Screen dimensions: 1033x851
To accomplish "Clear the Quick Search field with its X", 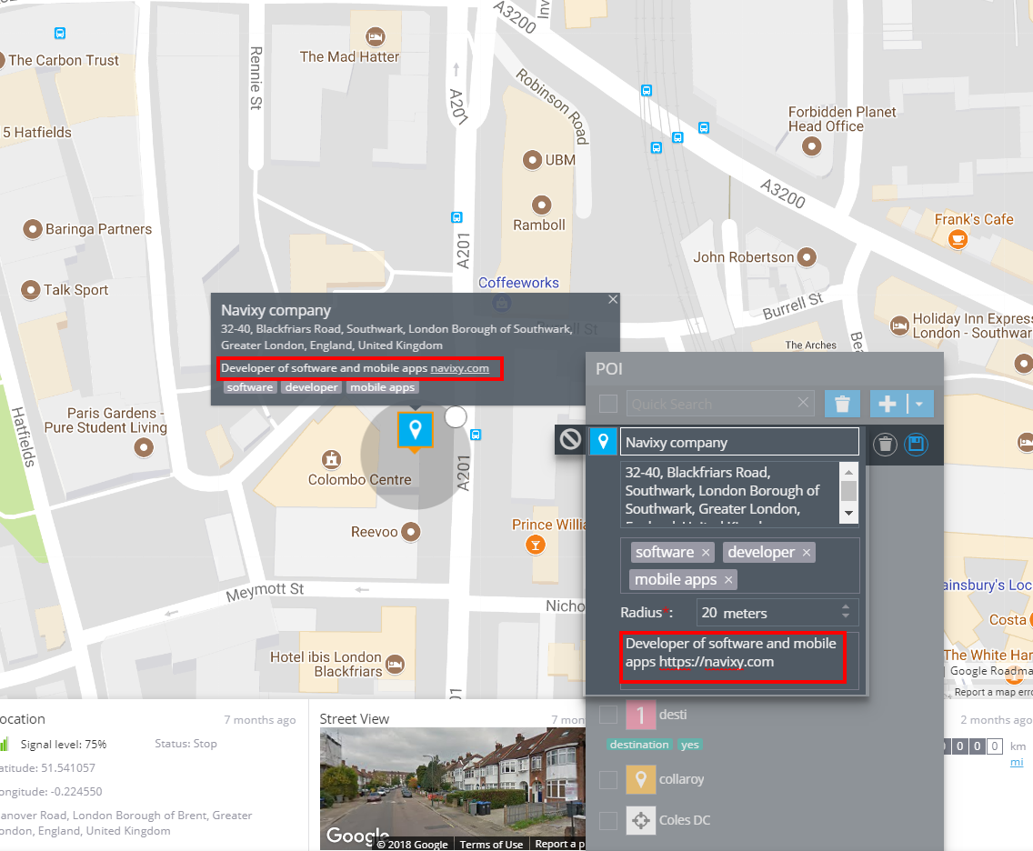I will (x=803, y=403).
